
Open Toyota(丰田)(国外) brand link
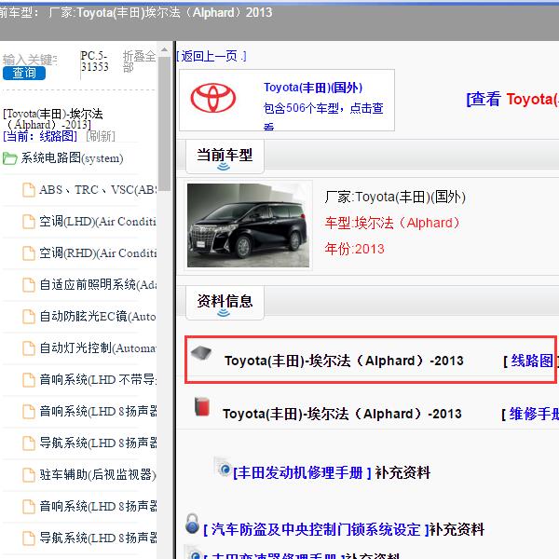[313, 88]
